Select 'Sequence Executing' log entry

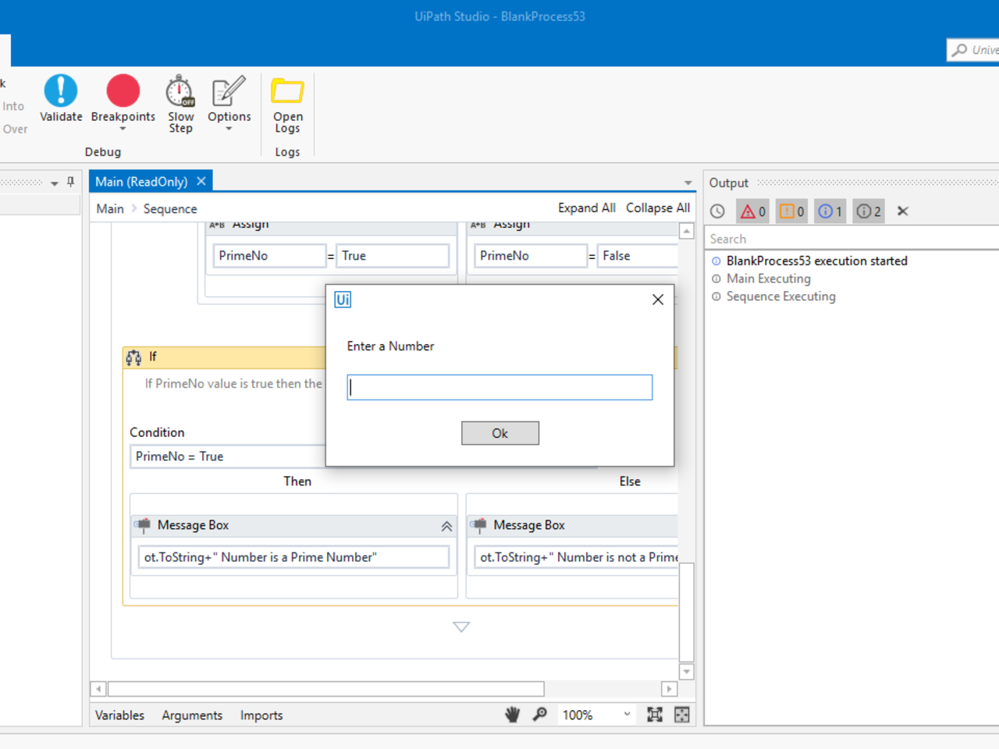(x=780, y=296)
